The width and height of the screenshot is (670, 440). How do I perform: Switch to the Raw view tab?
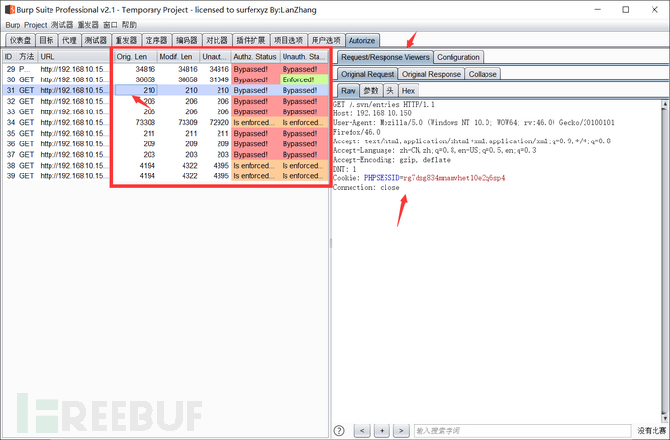point(349,91)
